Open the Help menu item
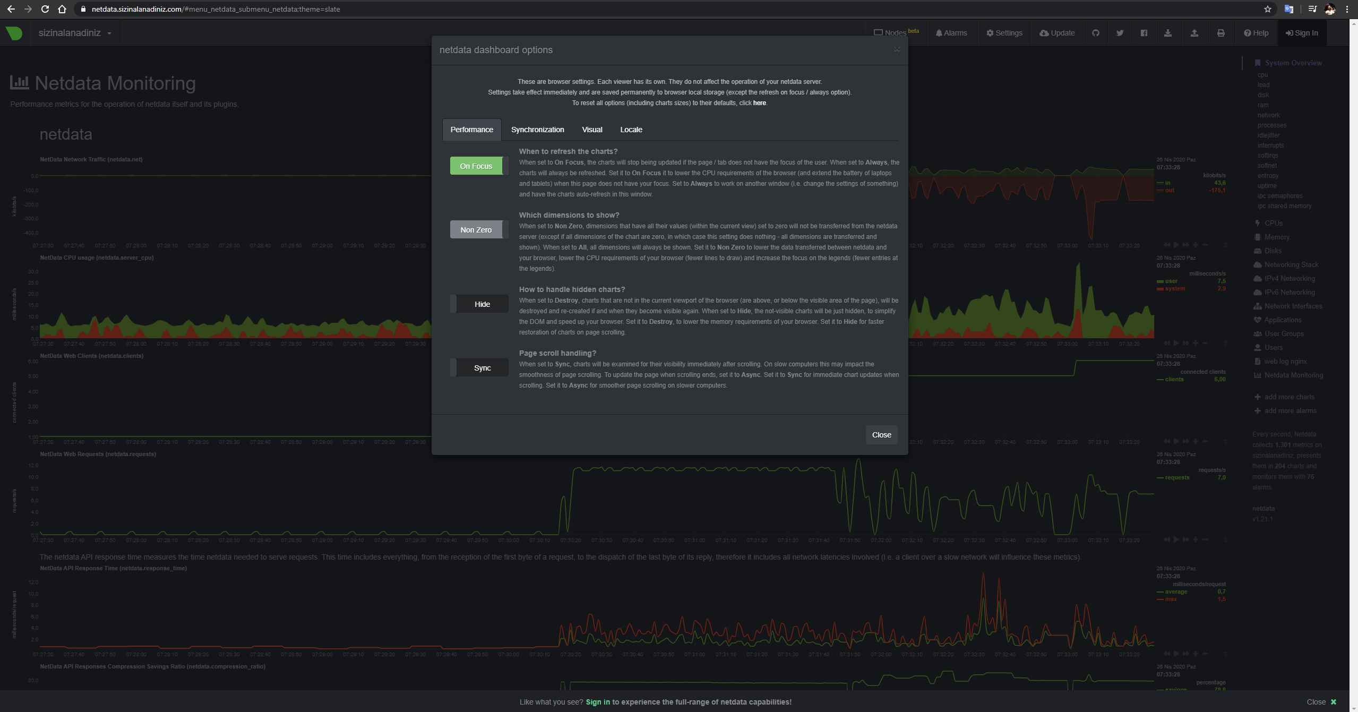Image resolution: width=1358 pixels, height=712 pixels. [x=1256, y=33]
